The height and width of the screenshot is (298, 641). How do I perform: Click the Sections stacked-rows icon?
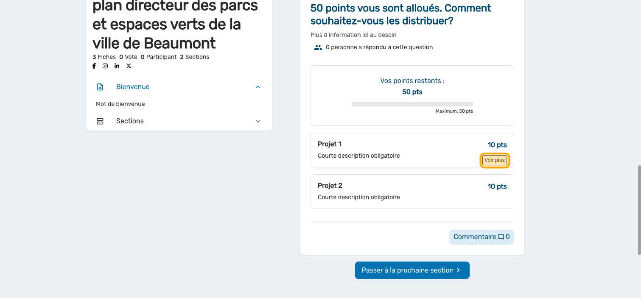[100, 121]
